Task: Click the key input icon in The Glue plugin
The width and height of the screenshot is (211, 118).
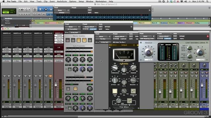Action: [97, 42]
